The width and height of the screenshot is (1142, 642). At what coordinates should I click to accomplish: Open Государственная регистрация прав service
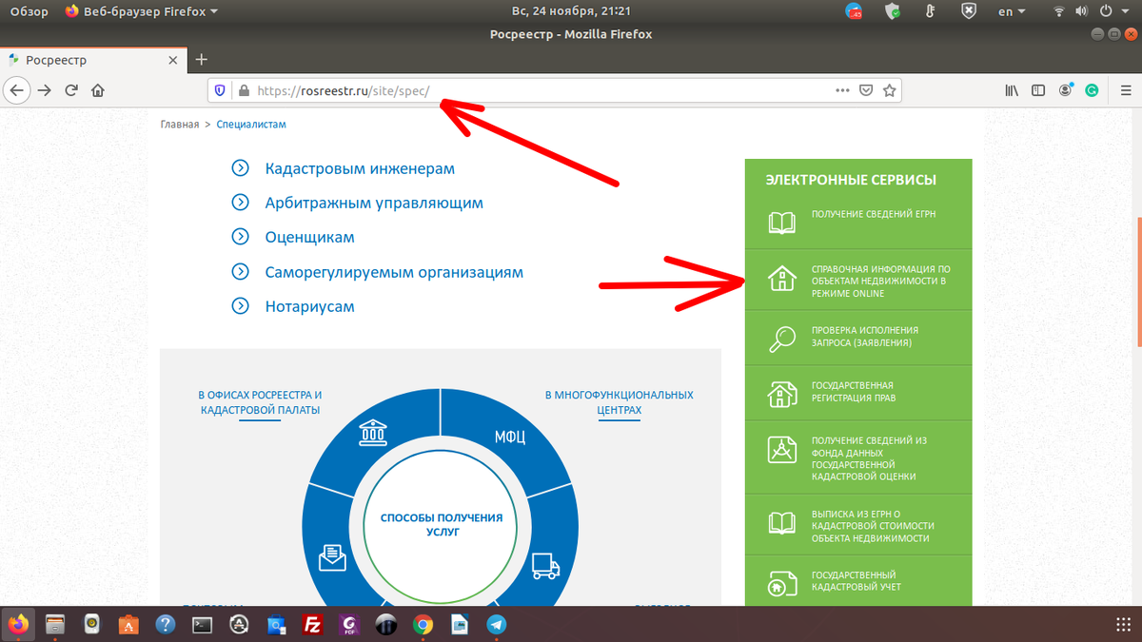click(858, 393)
